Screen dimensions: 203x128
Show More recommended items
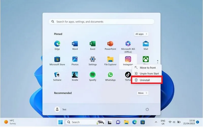coord(143,93)
